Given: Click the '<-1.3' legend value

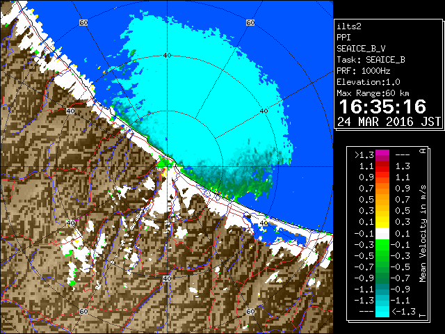Looking at the screenshot, I should click(403, 311).
